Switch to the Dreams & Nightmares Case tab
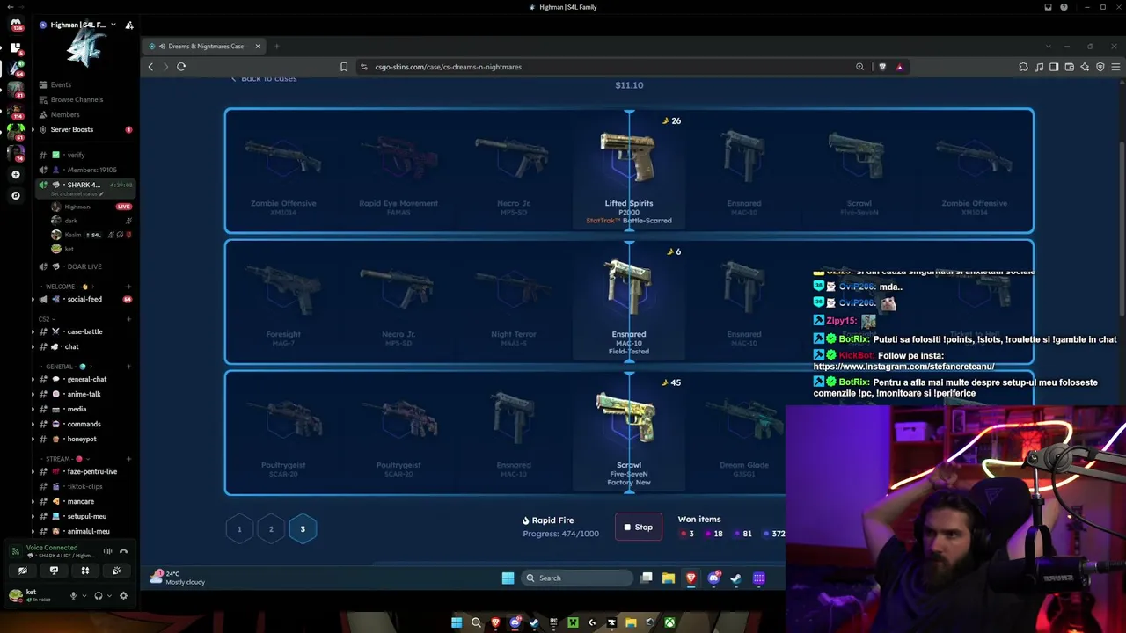The height and width of the screenshot is (633, 1126). tap(204, 46)
